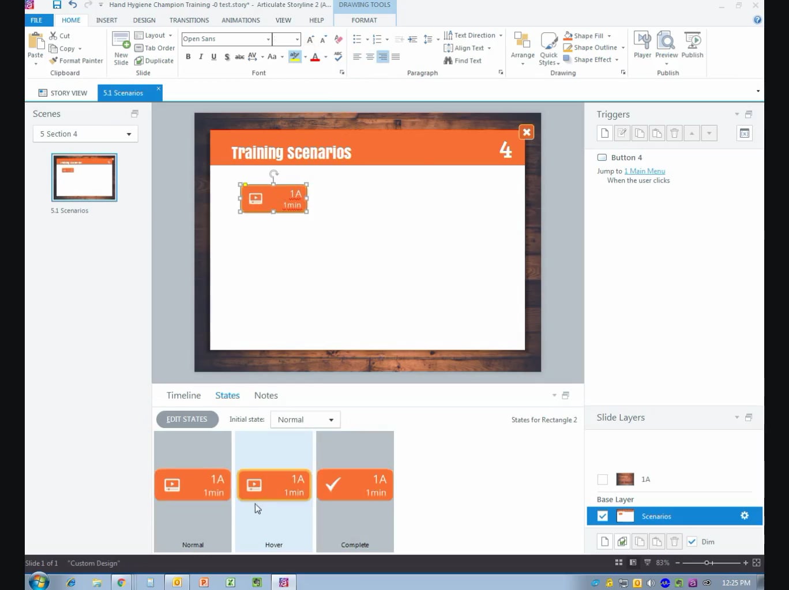Click the clear formatting eraser icon
Image resolution: width=789 pixels, height=590 pixels.
tap(339, 39)
